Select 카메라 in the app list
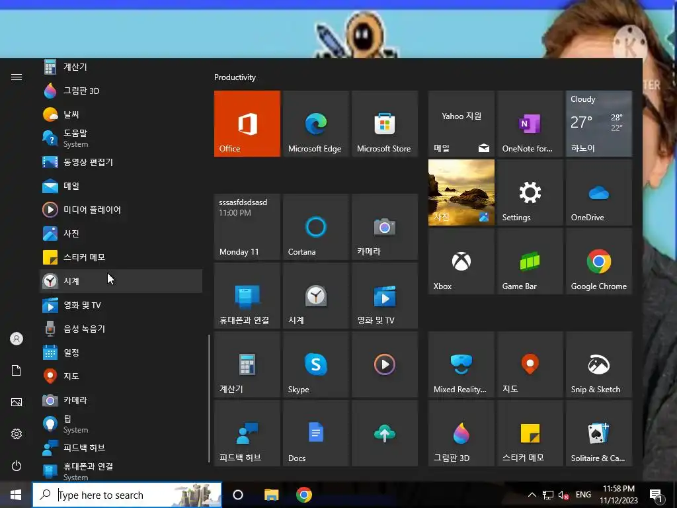Viewport: 677px width, 508px height. click(121, 400)
